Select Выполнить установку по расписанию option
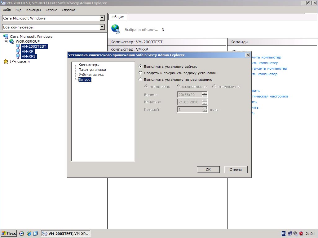Screen dimensions: 318x238 click(140, 79)
